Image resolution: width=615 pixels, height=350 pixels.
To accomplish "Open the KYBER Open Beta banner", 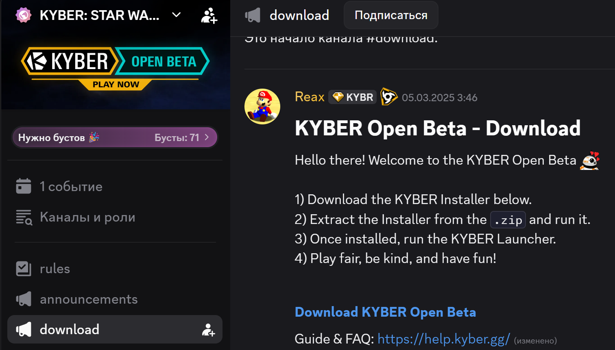I will 116,68.
